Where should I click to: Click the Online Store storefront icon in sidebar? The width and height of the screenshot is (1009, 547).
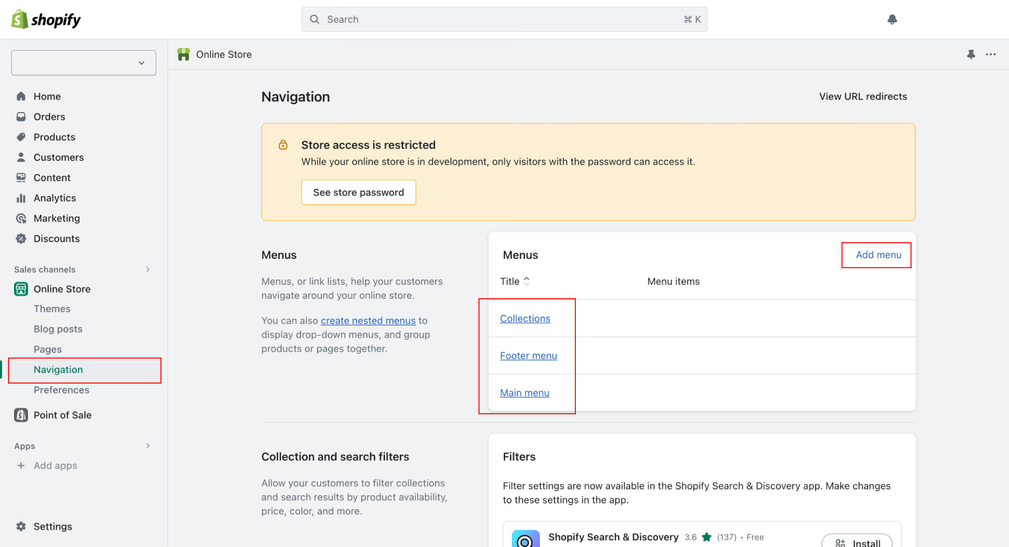pos(21,289)
